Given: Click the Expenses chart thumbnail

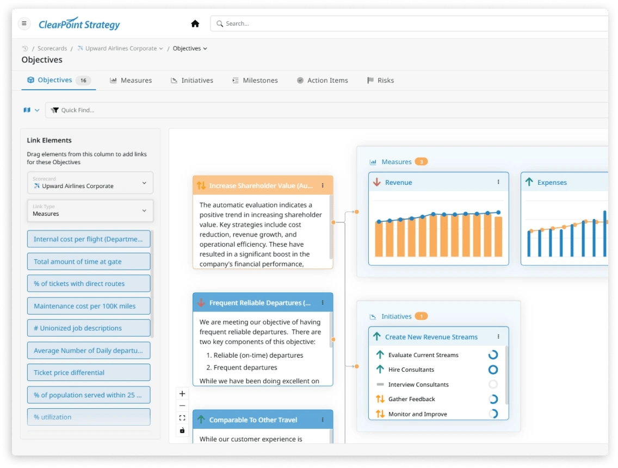Looking at the screenshot, I should point(566,228).
